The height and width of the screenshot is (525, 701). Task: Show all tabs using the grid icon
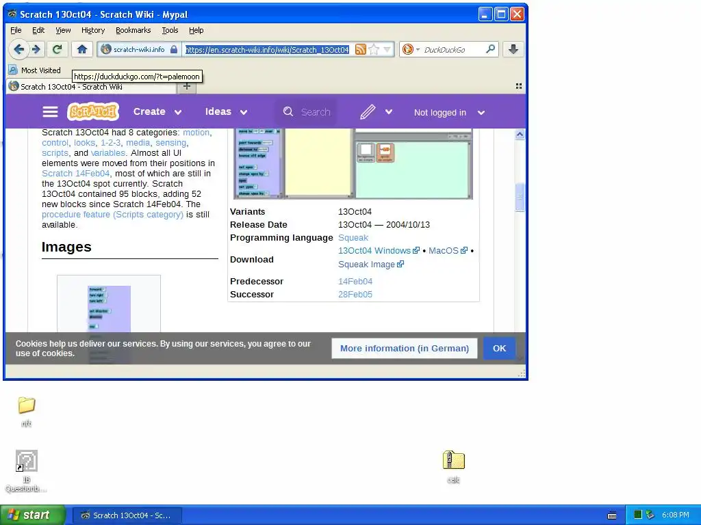click(519, 85)
